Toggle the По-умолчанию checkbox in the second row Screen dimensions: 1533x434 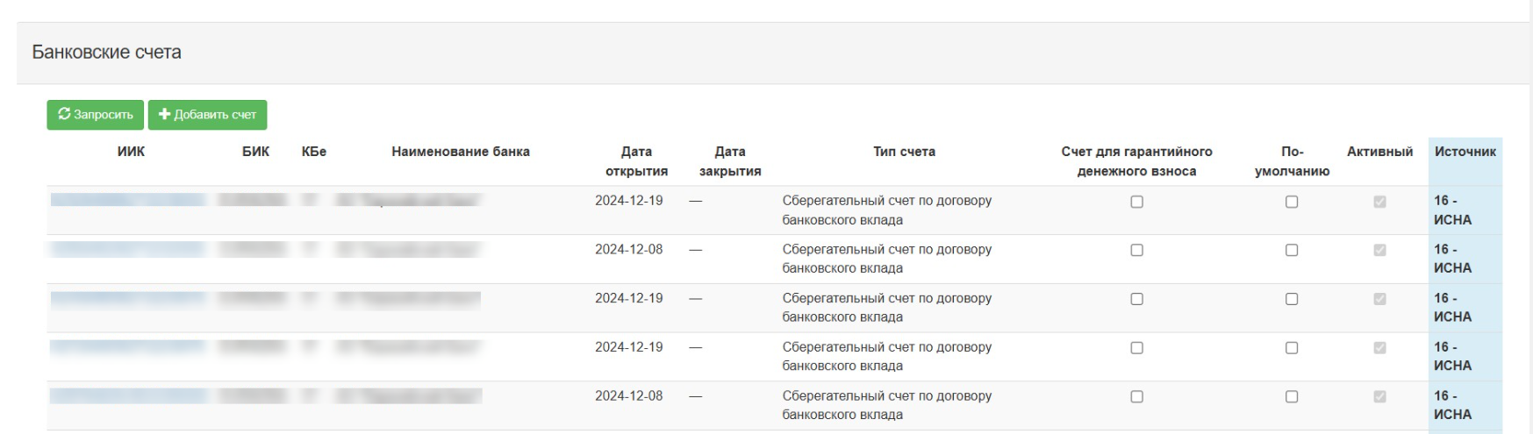coord(1292,250)
